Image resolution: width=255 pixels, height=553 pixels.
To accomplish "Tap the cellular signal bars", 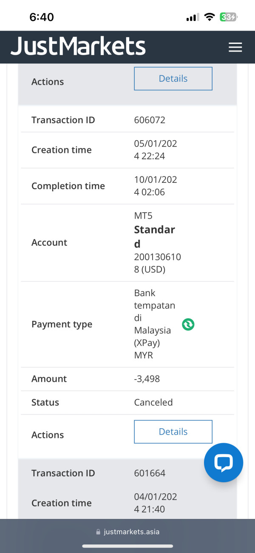I will click(x=192, y=17).
